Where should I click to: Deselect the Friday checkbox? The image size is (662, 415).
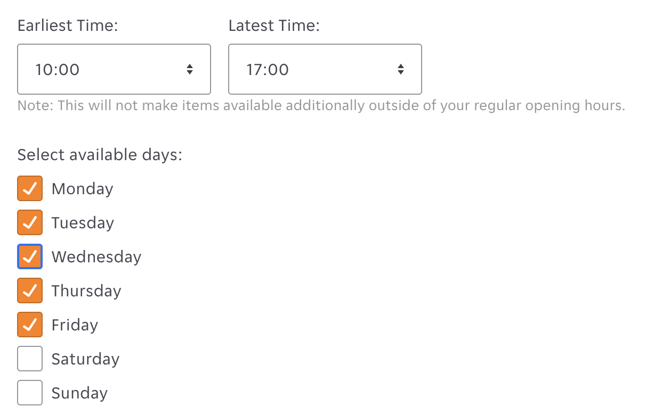[30, 325]
